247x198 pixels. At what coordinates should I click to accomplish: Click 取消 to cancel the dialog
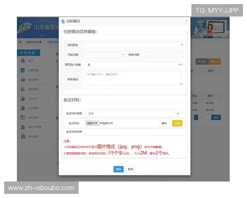click(130, 169)
